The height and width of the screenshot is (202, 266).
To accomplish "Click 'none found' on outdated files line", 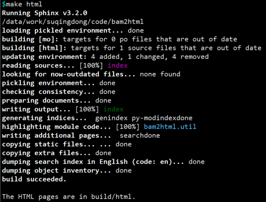I will 160,74.
